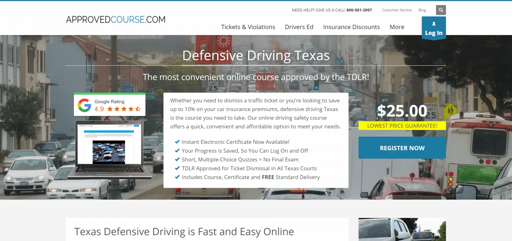Viewport: 512px width, 241px height.
Task: Click checkmark beside Instant Electronic Certificate
Action: [x=177, y=142]
